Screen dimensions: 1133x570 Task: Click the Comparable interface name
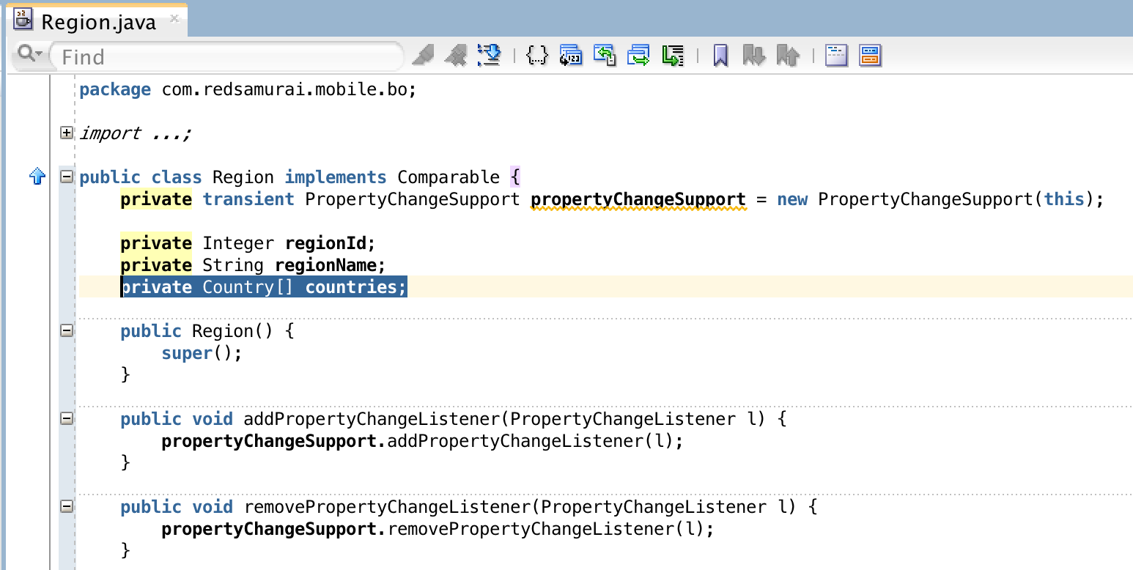(449, 177)
